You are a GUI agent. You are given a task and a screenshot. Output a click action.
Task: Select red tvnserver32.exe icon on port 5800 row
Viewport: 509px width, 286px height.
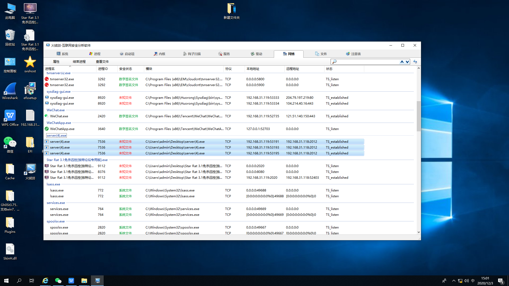click(x=47, y=79)
